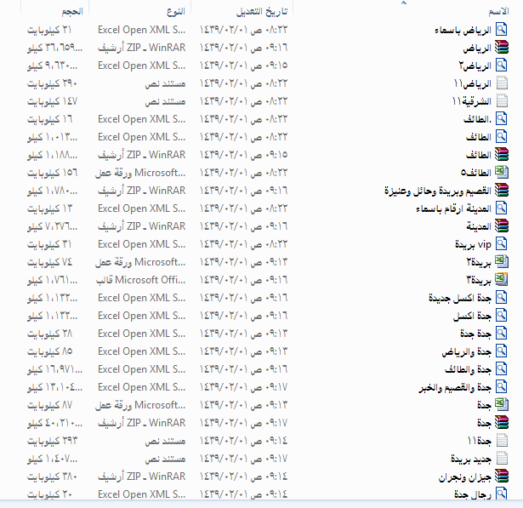Image resolution: width=523 pixels, height=508 pixels.
Task: Click the sort arrow above the name column
Action: 401,3
